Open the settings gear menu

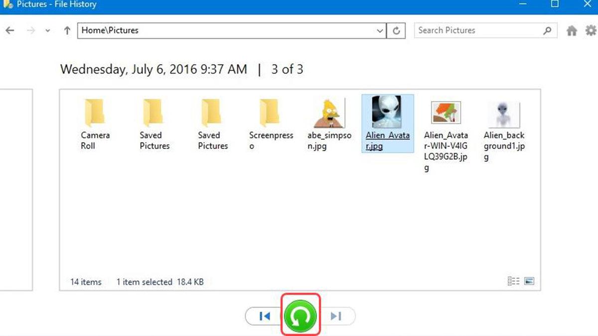point(591,30)
